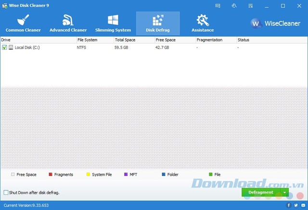Screen dimensions: 308x210
Task: Click the Facebook icon in status bar
Action: tap(289, 206)
